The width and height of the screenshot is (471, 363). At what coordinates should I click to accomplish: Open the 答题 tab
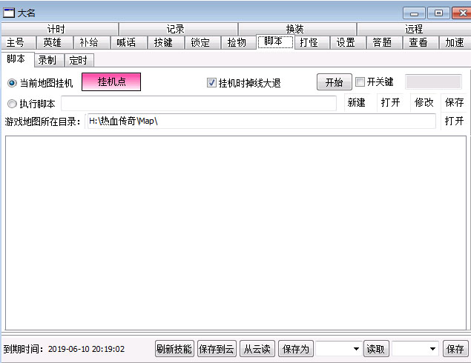(384, 42)
